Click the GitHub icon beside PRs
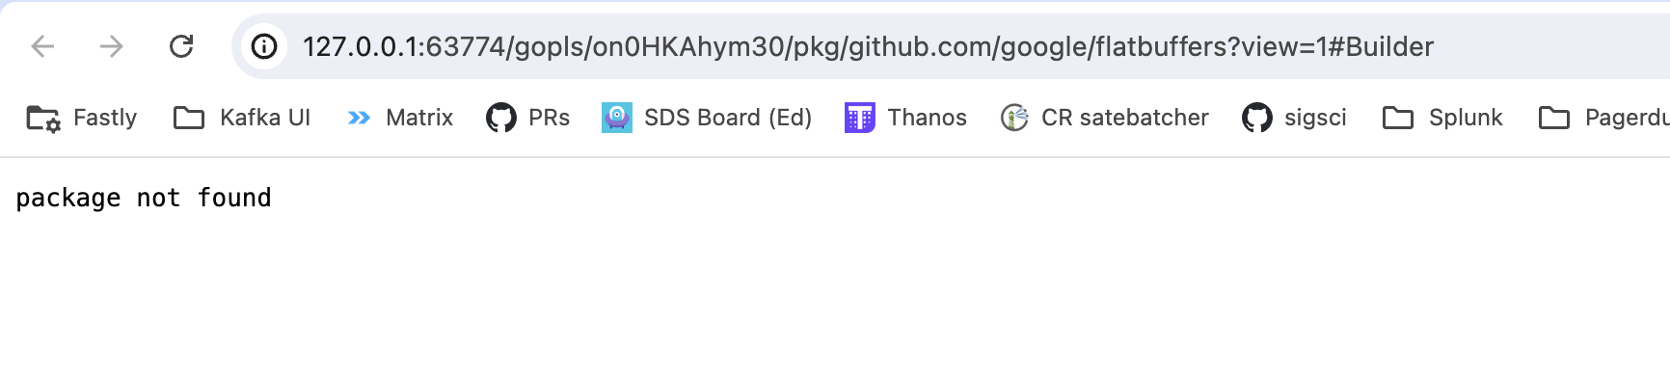This screenshot has width=1670, height=376. 501,118
